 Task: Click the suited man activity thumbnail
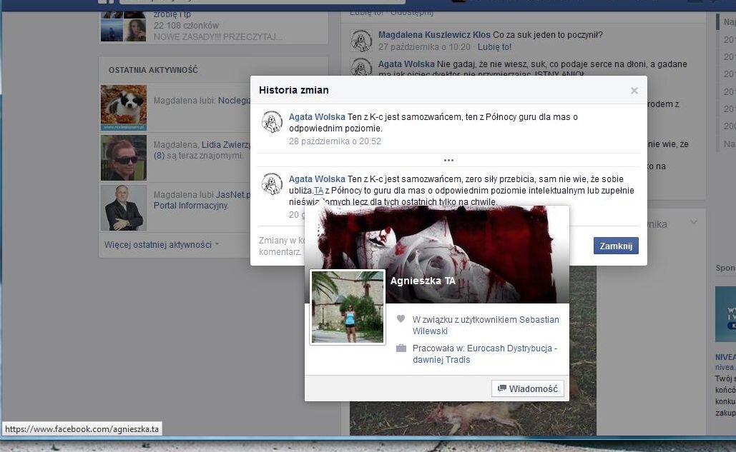tap(124, 208)
